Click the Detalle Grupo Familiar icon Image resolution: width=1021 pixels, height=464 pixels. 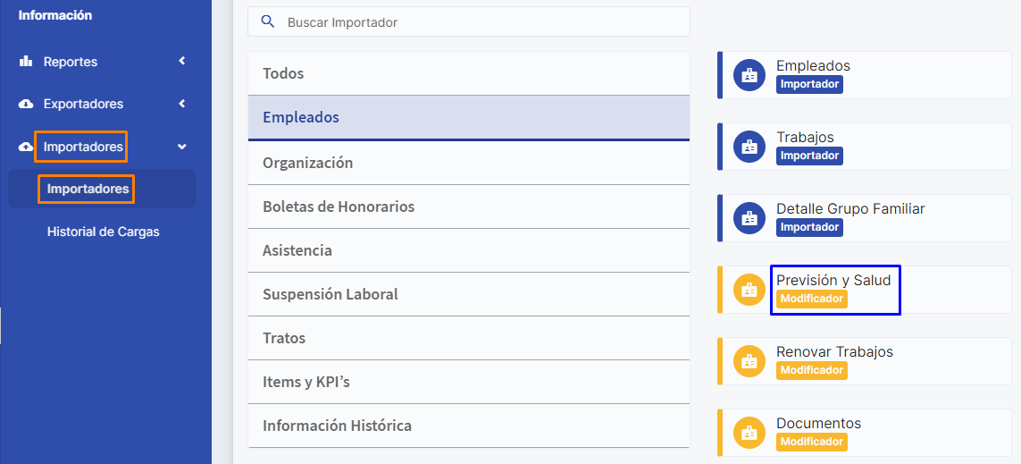coord(749,217)
